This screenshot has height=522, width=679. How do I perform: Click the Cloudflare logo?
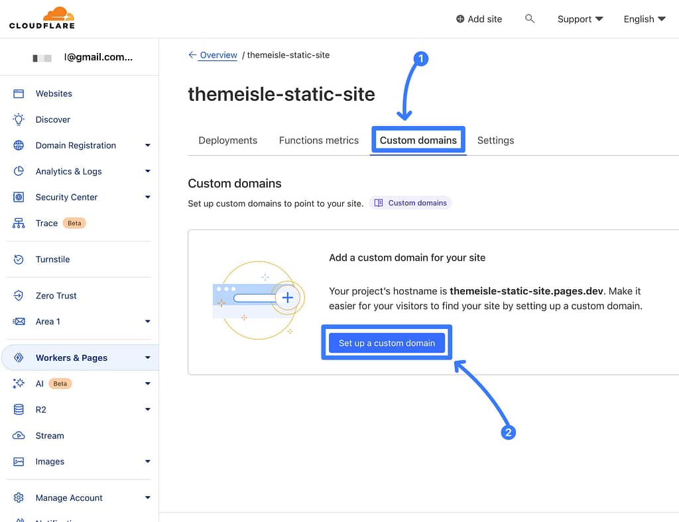tap(42, 18)
